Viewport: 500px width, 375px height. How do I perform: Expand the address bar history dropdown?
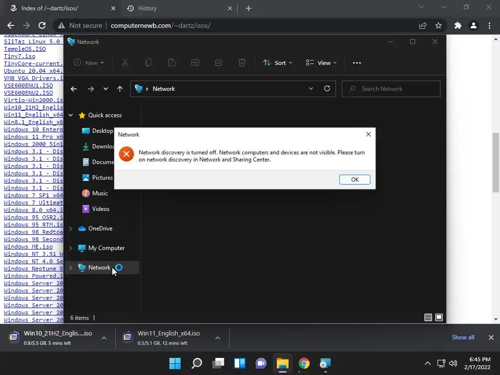click(311, 89)
